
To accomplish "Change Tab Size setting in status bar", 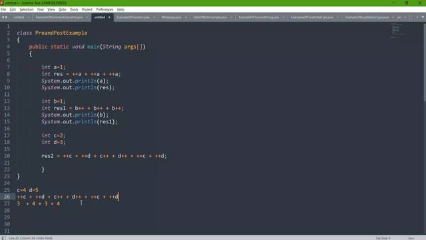I will click(383, 238).
